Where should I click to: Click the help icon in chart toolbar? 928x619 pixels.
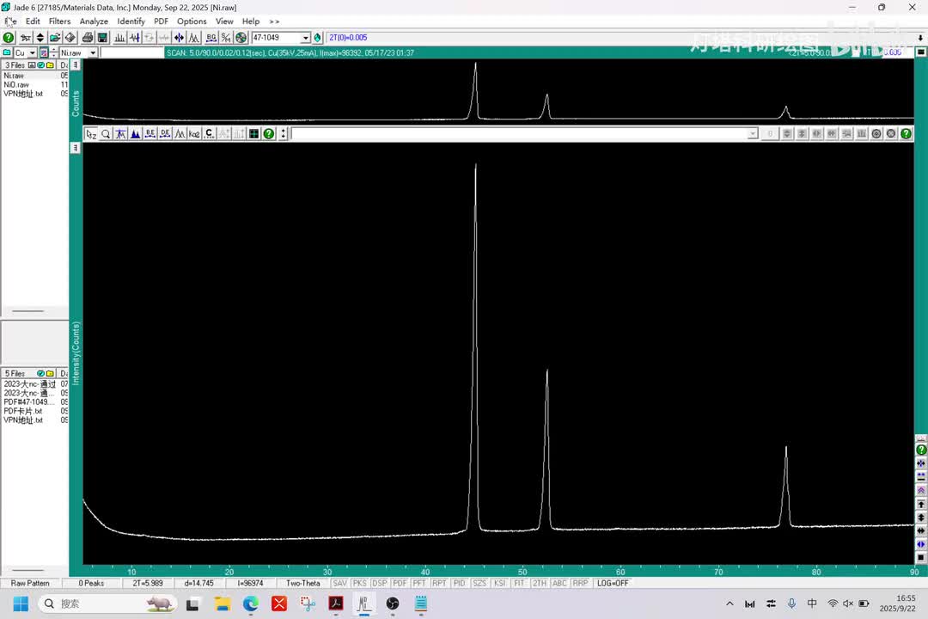coord(269,134)
